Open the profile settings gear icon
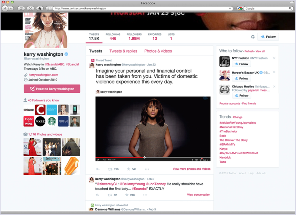The image size is (296, 215). coord(253,37)
